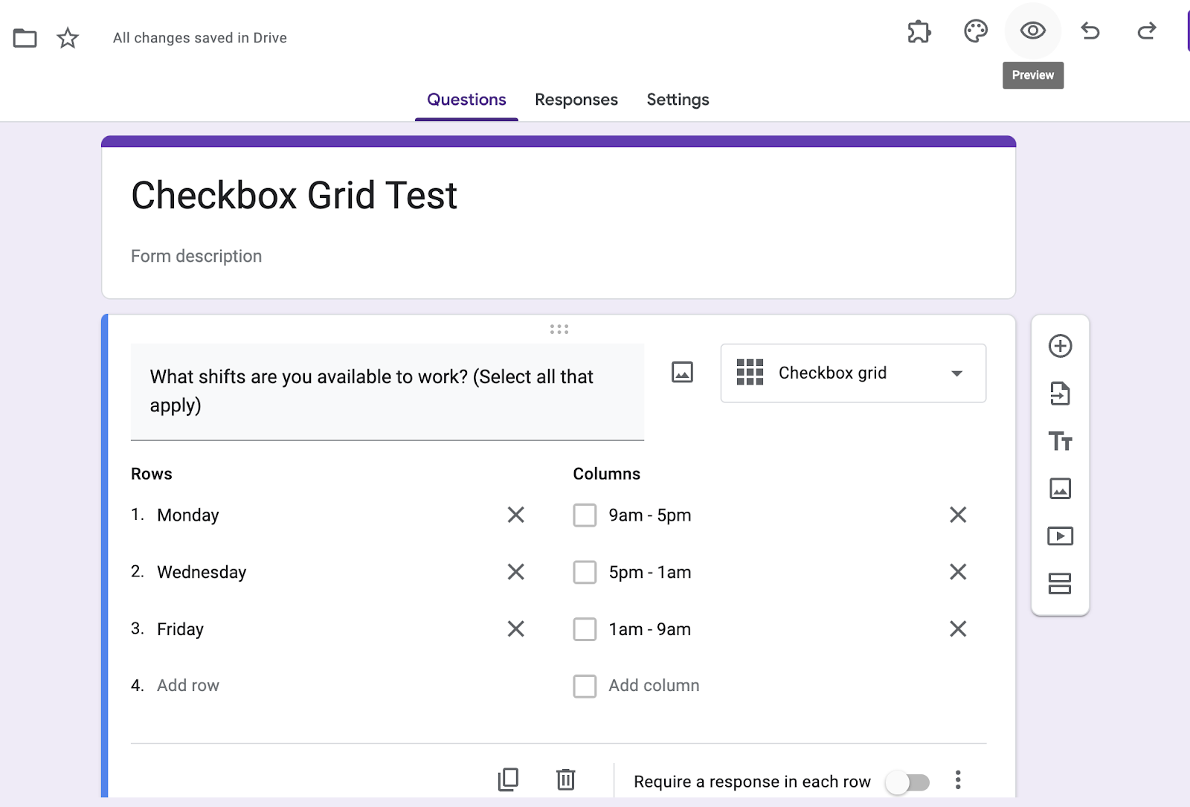Image resolution: width=1190 pixels, height=807 pixels.
Task: Click Add row to create a new row
Action: (188, 686)
